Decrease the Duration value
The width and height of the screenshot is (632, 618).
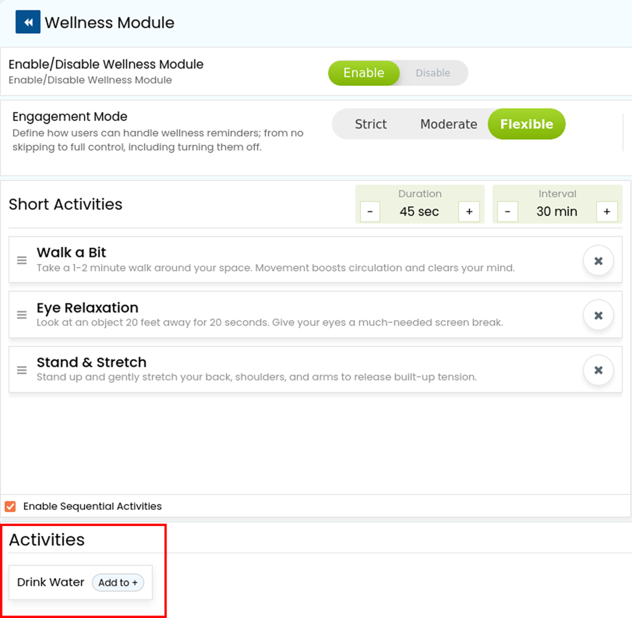(370, 212)
